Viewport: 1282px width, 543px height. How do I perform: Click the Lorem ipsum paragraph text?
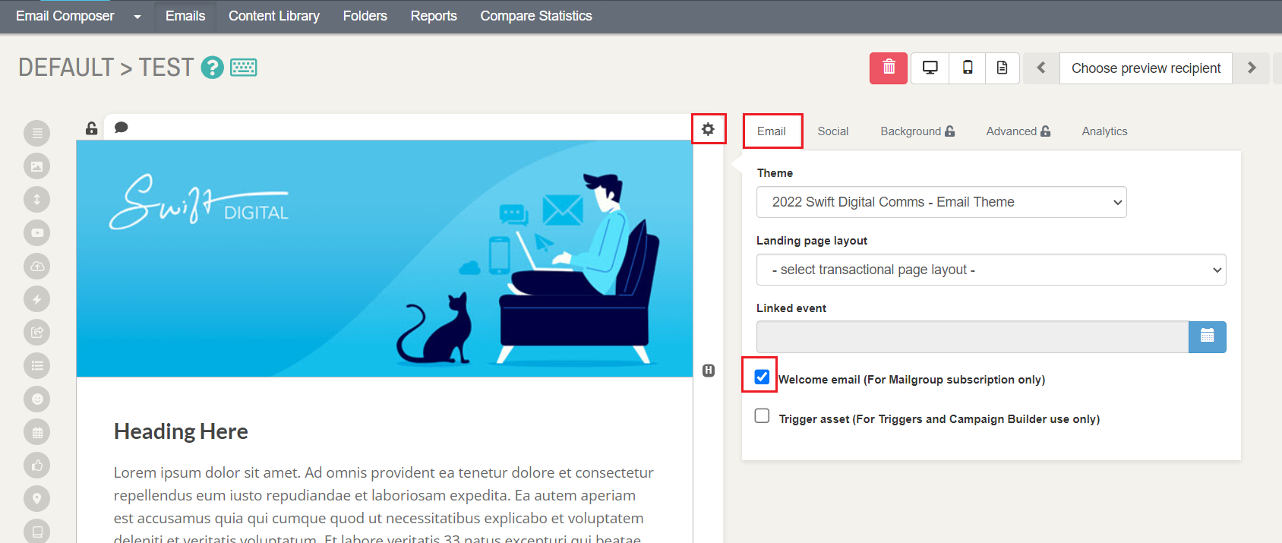click(384, 504)
